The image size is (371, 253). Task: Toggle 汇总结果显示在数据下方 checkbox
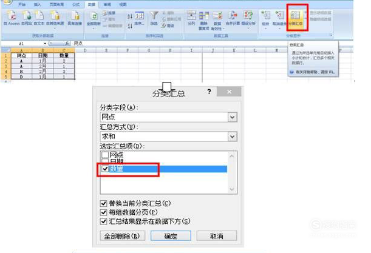103,221
